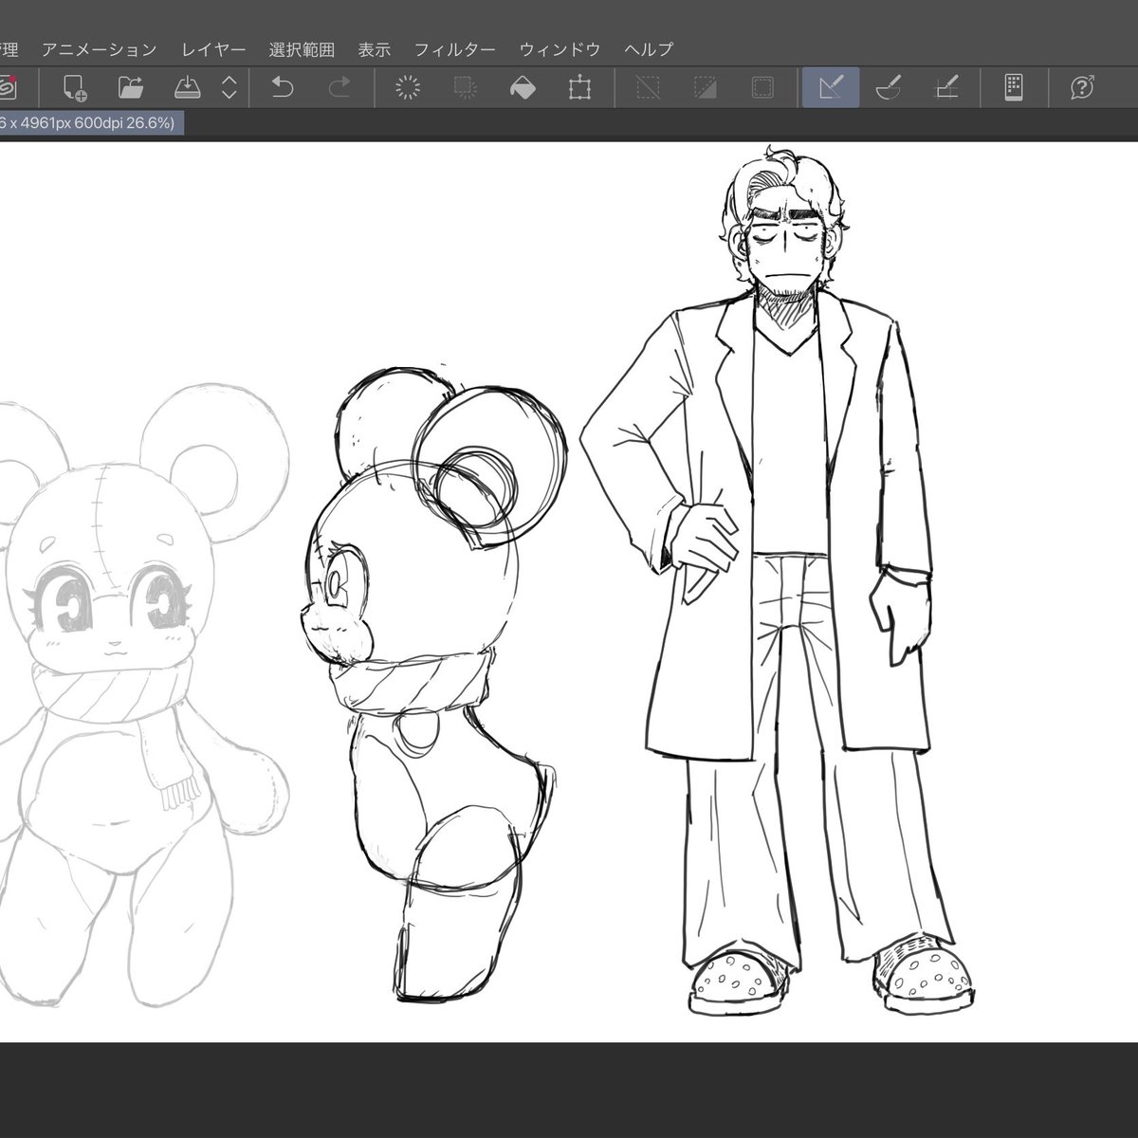This screenshot has width=1138, height=1138.
Task: Select the 600dpi 26.6% canvas tab
Action: pyautogui.click(x=92, y=123)
